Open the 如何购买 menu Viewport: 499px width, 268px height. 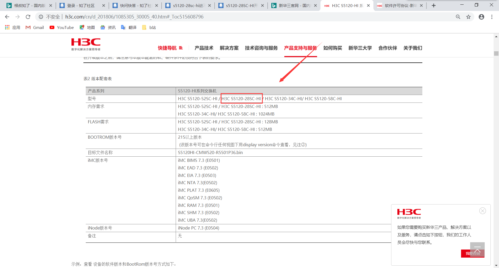[x=333, y=48]
